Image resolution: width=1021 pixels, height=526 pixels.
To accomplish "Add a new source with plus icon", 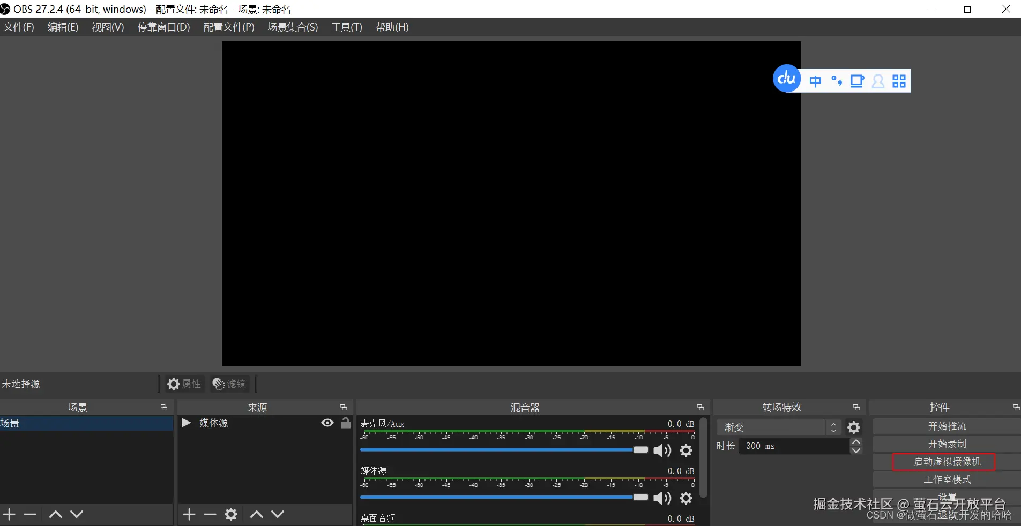I will coord(189,515).
